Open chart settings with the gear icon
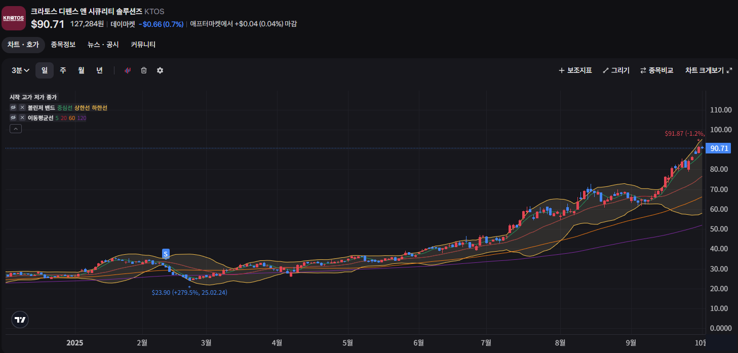This screenshot has width=738, height=353. tap(160, 70)
